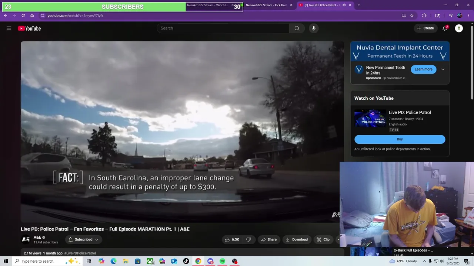Viewport: 474px width, 266px height.
Task: Open Chrome media controls icon
Action: click(451, 16)
